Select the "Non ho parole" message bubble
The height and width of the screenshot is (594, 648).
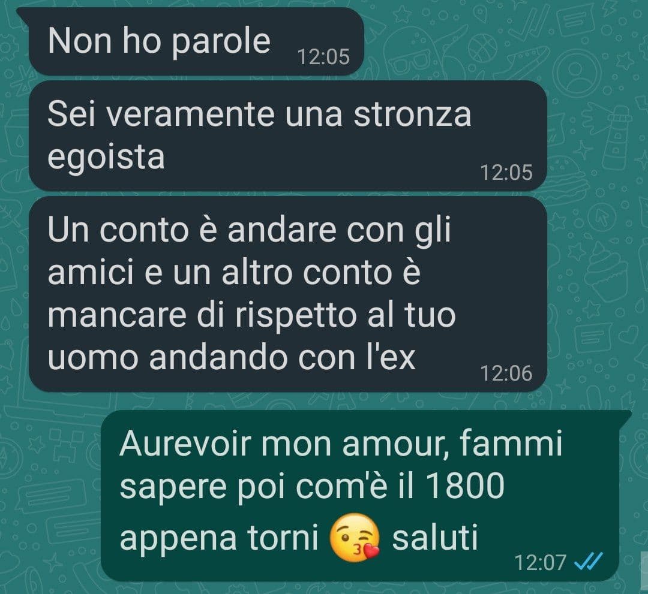point(196,41)
